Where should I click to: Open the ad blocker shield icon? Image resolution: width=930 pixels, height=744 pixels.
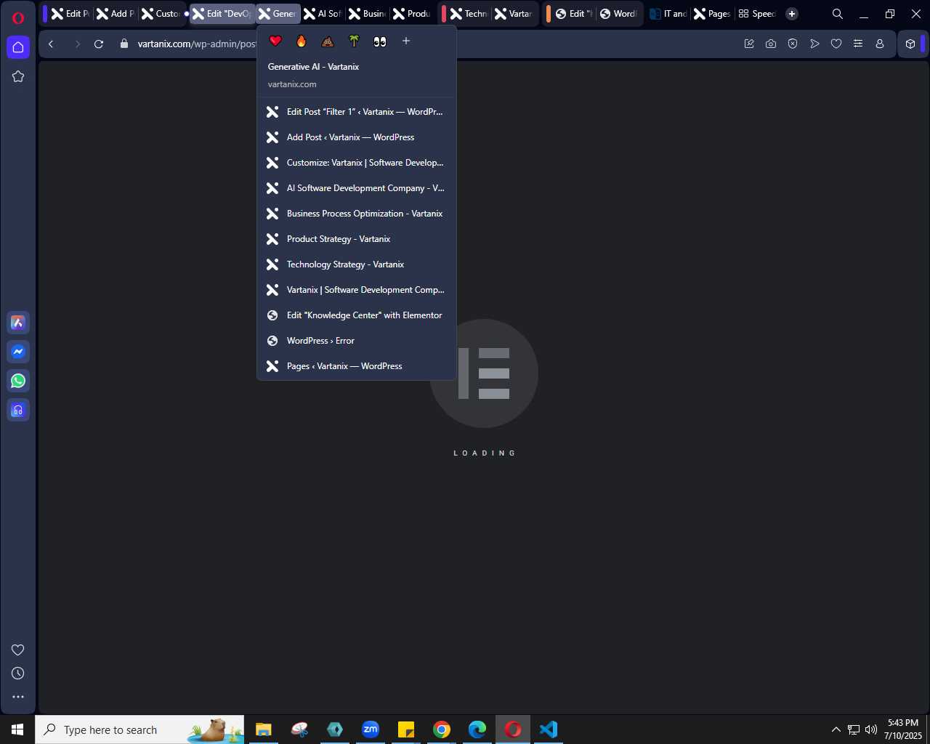793,44
